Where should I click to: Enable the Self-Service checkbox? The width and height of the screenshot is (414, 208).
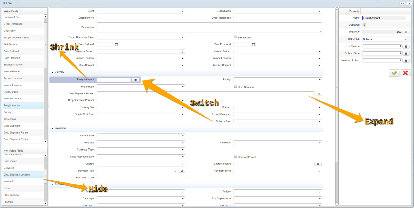pyautogui.click(x=235, y=37)
